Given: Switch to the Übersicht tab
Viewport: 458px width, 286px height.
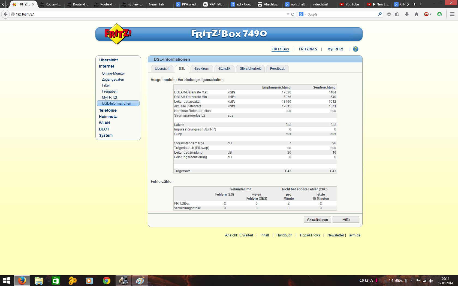Looking at the screenshot, I should tap(162, 69).
